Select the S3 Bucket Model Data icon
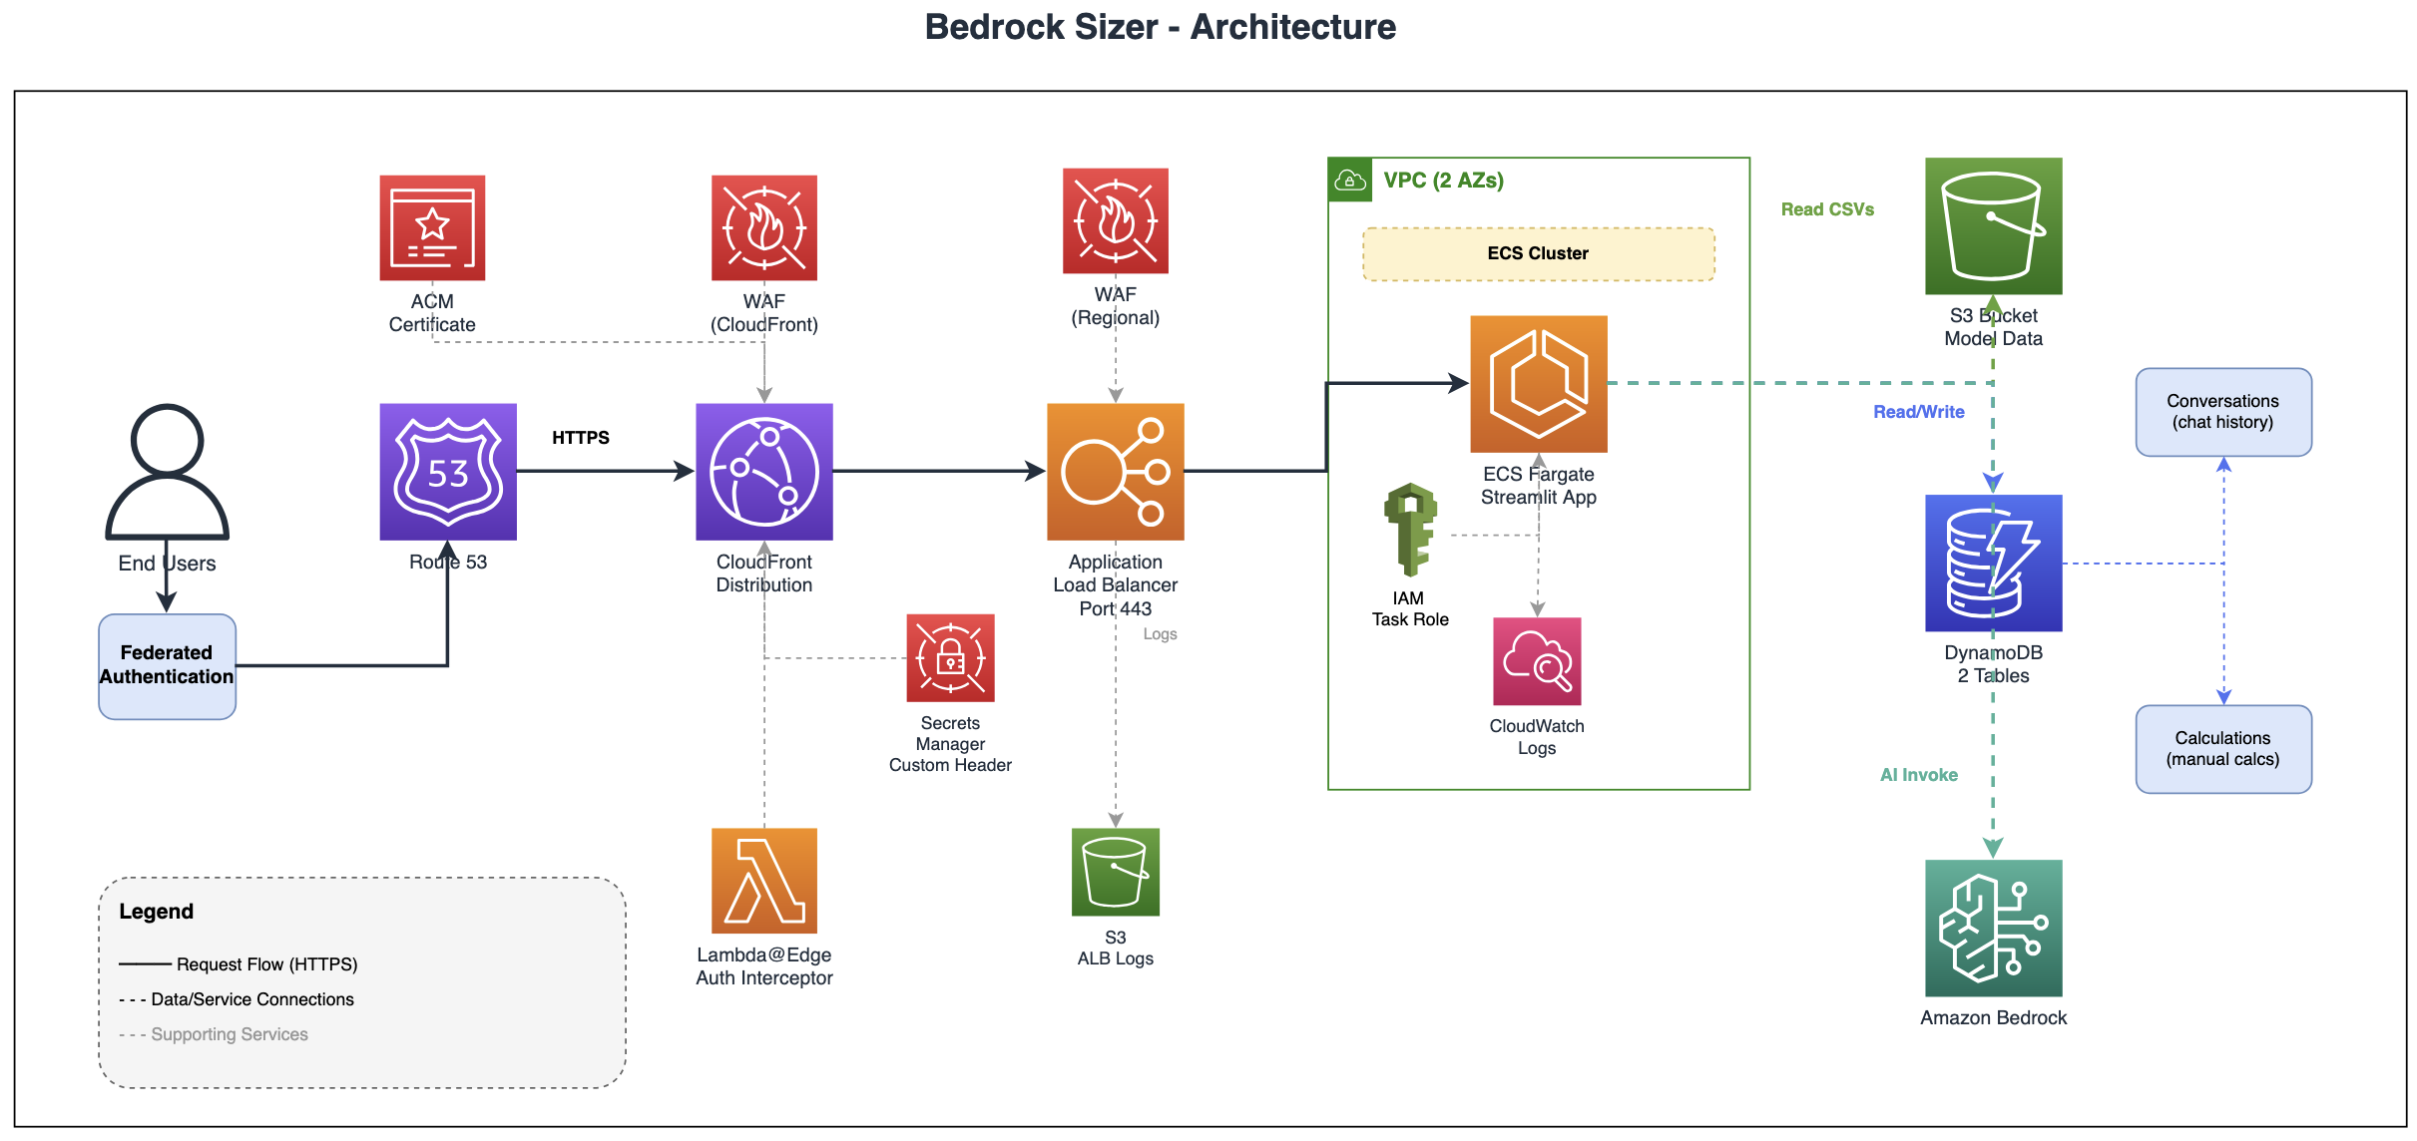Viewport: 2417px width, 1141px height. 1994,225
